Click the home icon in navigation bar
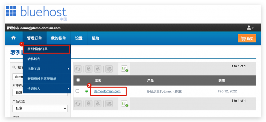Image resolution: width=266 pixels, height=122 pixels. [x=13, y=38]
